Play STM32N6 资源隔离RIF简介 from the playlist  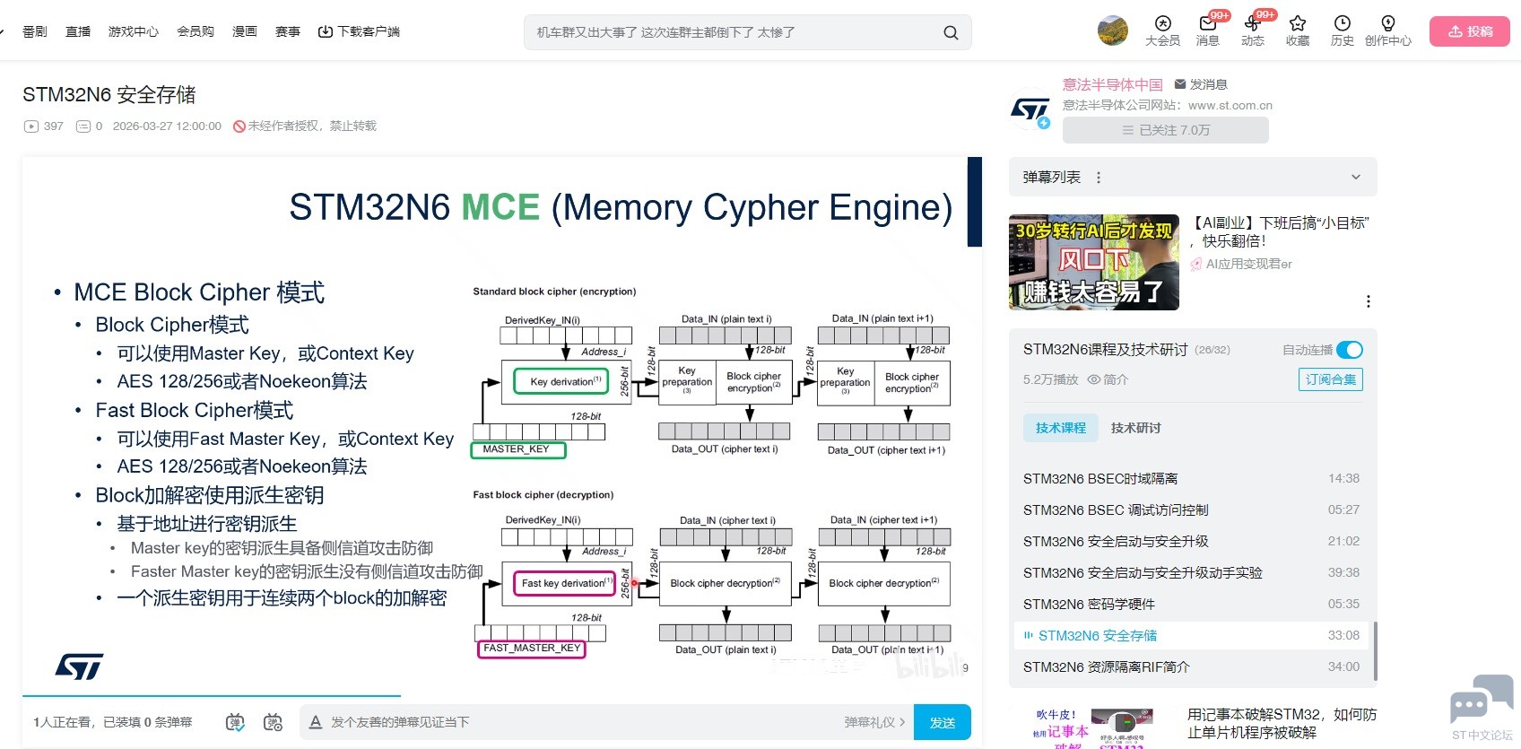[x=1106, y=666]
